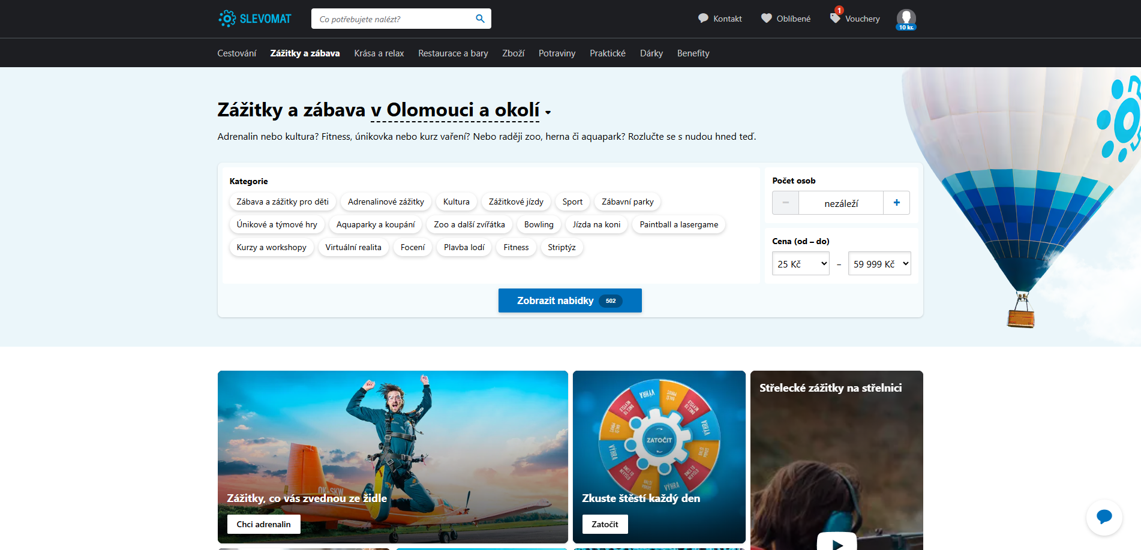
Task: Decrease number of persons with minus
Action: 785,203
